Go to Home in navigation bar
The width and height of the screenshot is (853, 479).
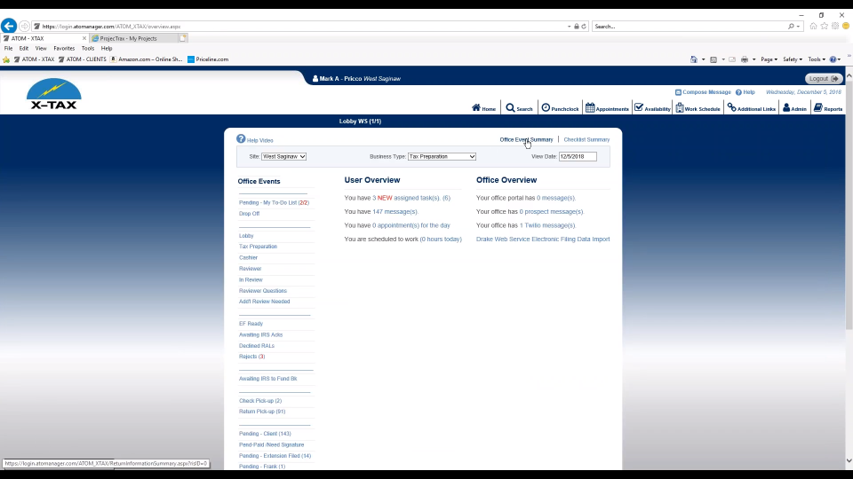coord(483,108)
